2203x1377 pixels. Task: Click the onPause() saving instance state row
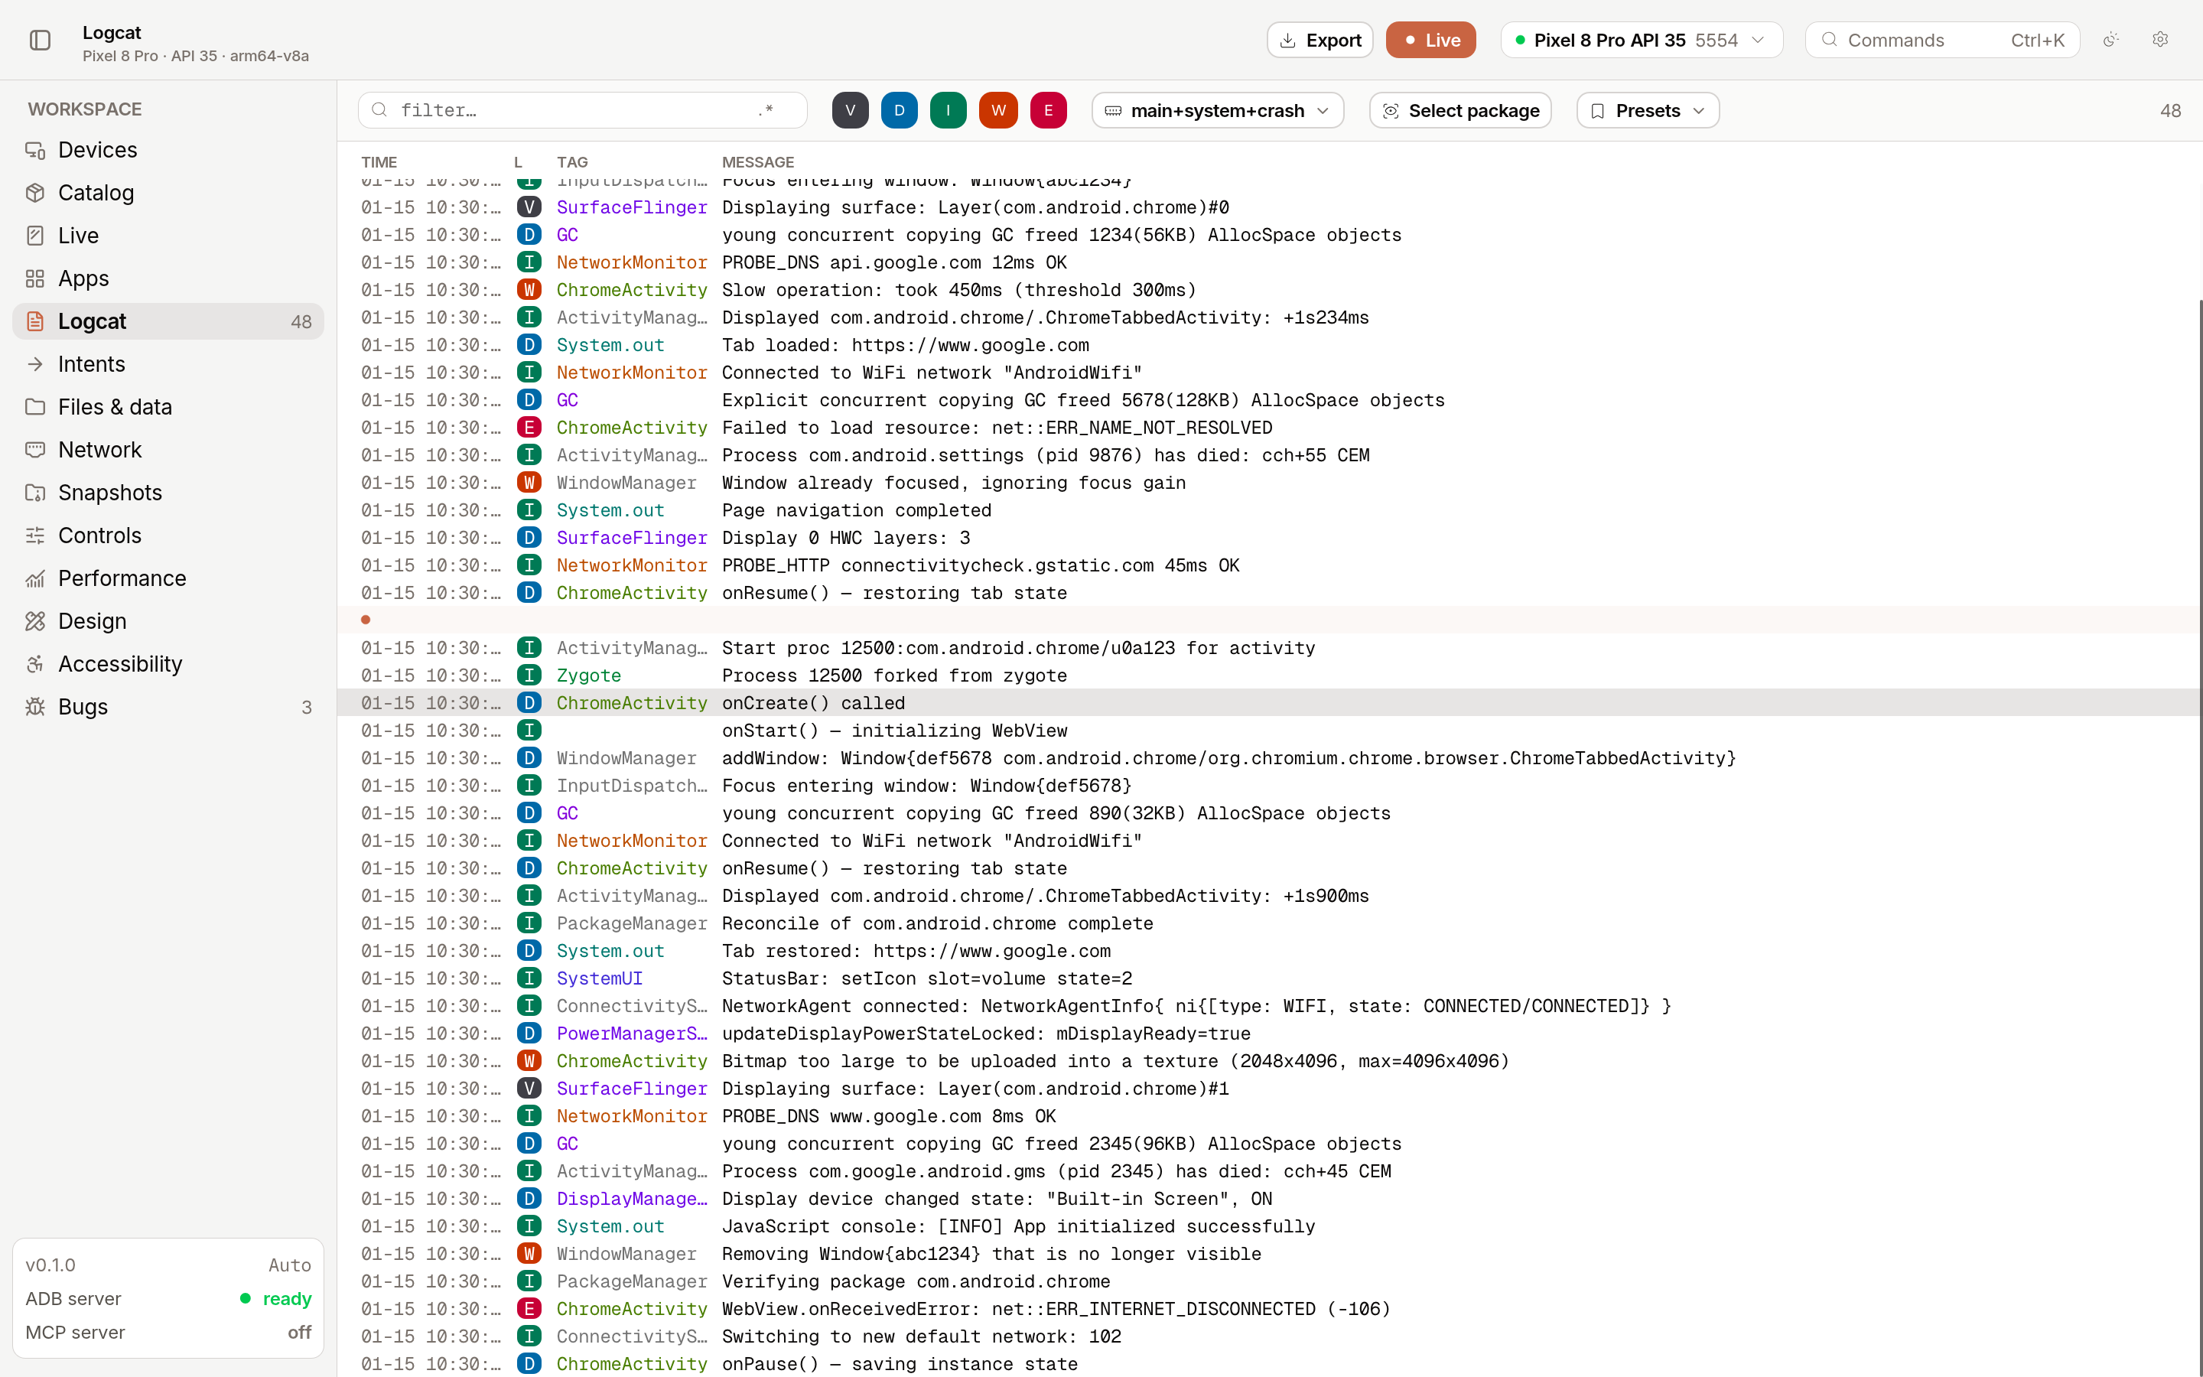(1268, 1363)
